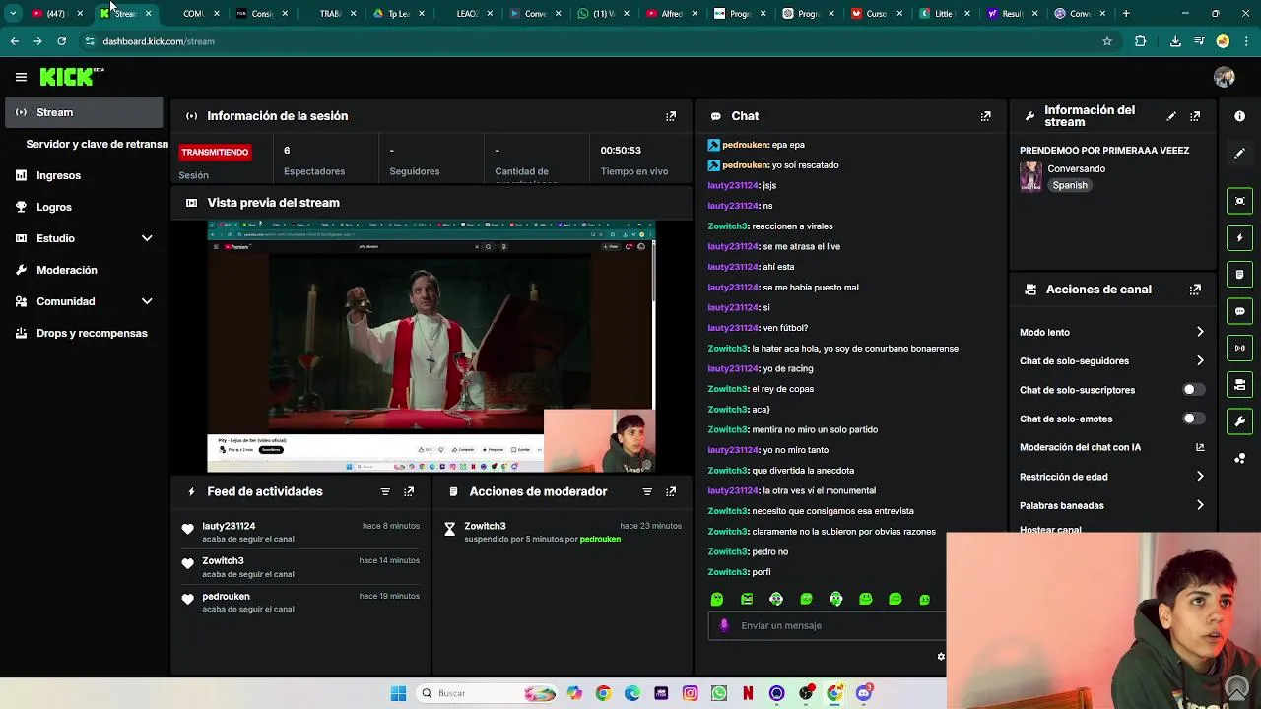Open chat settings gear icon
The width and height of the screenshot is (1261, 709).
941,657
